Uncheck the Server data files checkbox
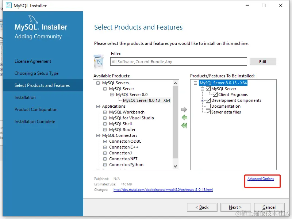Screen dimensions: 292x219 [x=208, y=112]
